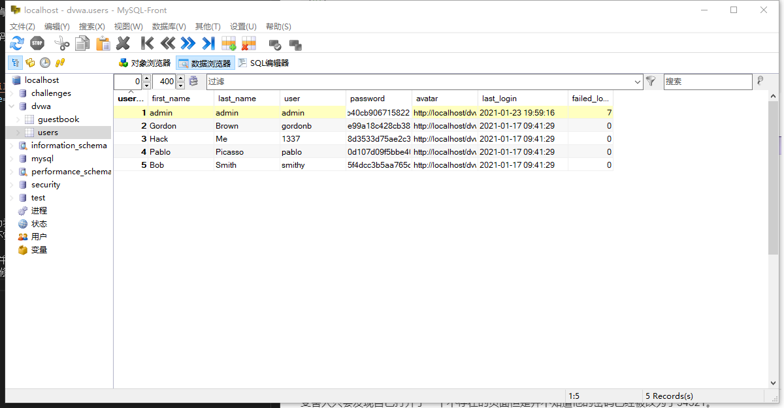The width and height of the screenshot is (784, 408).
Task: Expand the mysql database node
Action: (x=11, y=159)
